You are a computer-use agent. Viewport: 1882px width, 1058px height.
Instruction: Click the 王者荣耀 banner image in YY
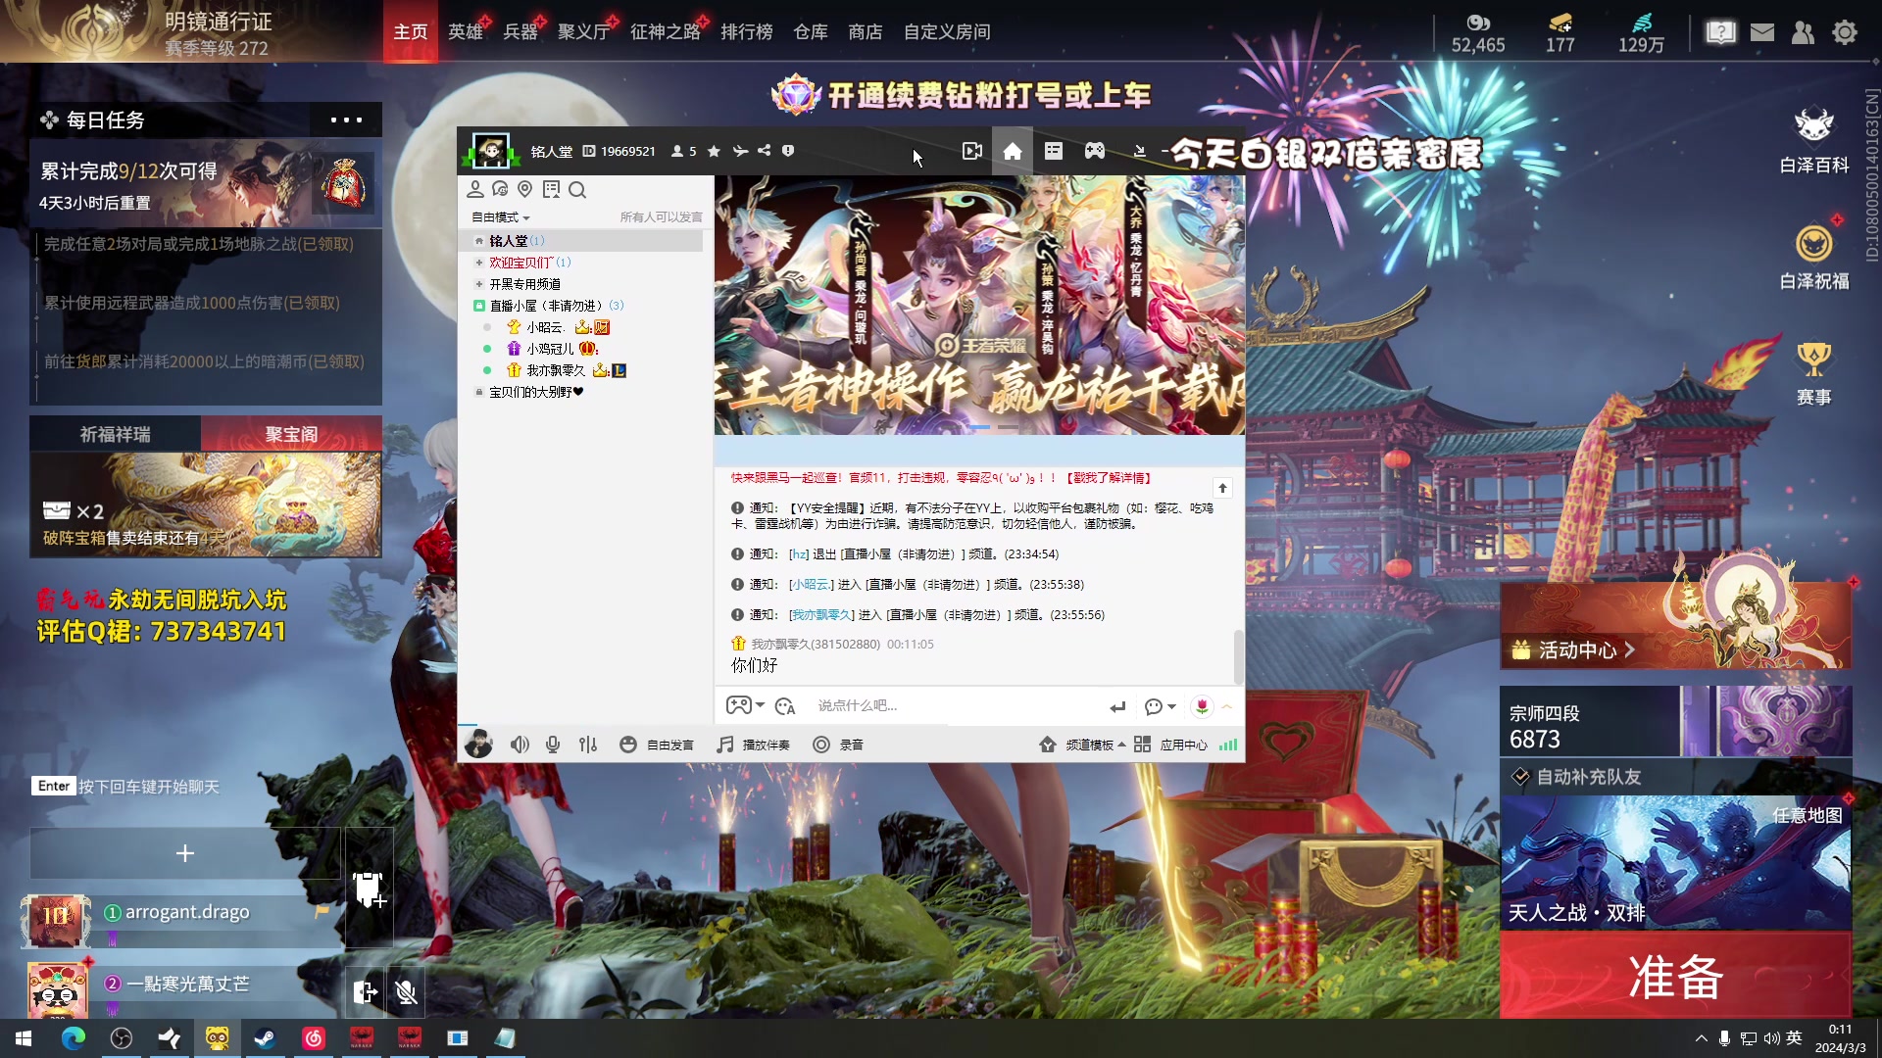point(979,305)
